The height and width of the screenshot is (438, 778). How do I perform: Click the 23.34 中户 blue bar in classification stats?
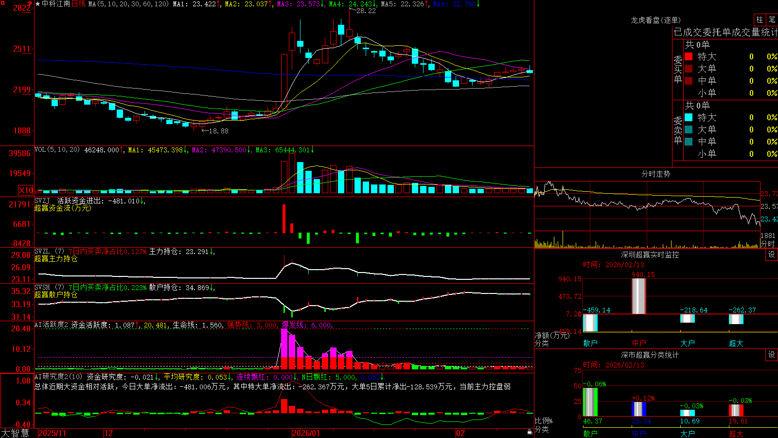pos(639,409)
